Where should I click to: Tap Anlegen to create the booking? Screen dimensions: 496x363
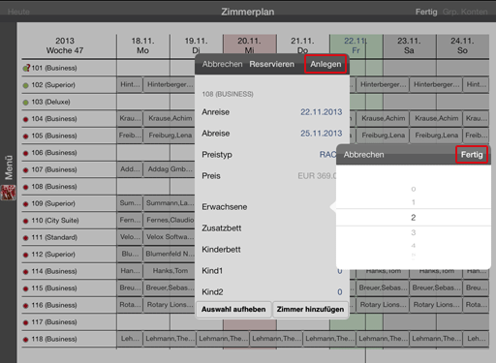pos(325,64)
